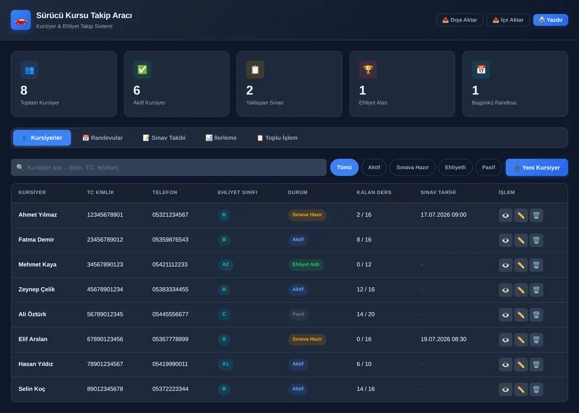579x413 pixels.
Task: Click the Yazdır button
Action: [x=551, y=20]
